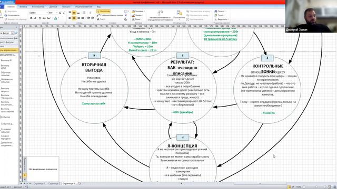The width and height of the screenshot is (337, 189).
Task: Increase paragraph indent
Action: click(x=93, y=18)
